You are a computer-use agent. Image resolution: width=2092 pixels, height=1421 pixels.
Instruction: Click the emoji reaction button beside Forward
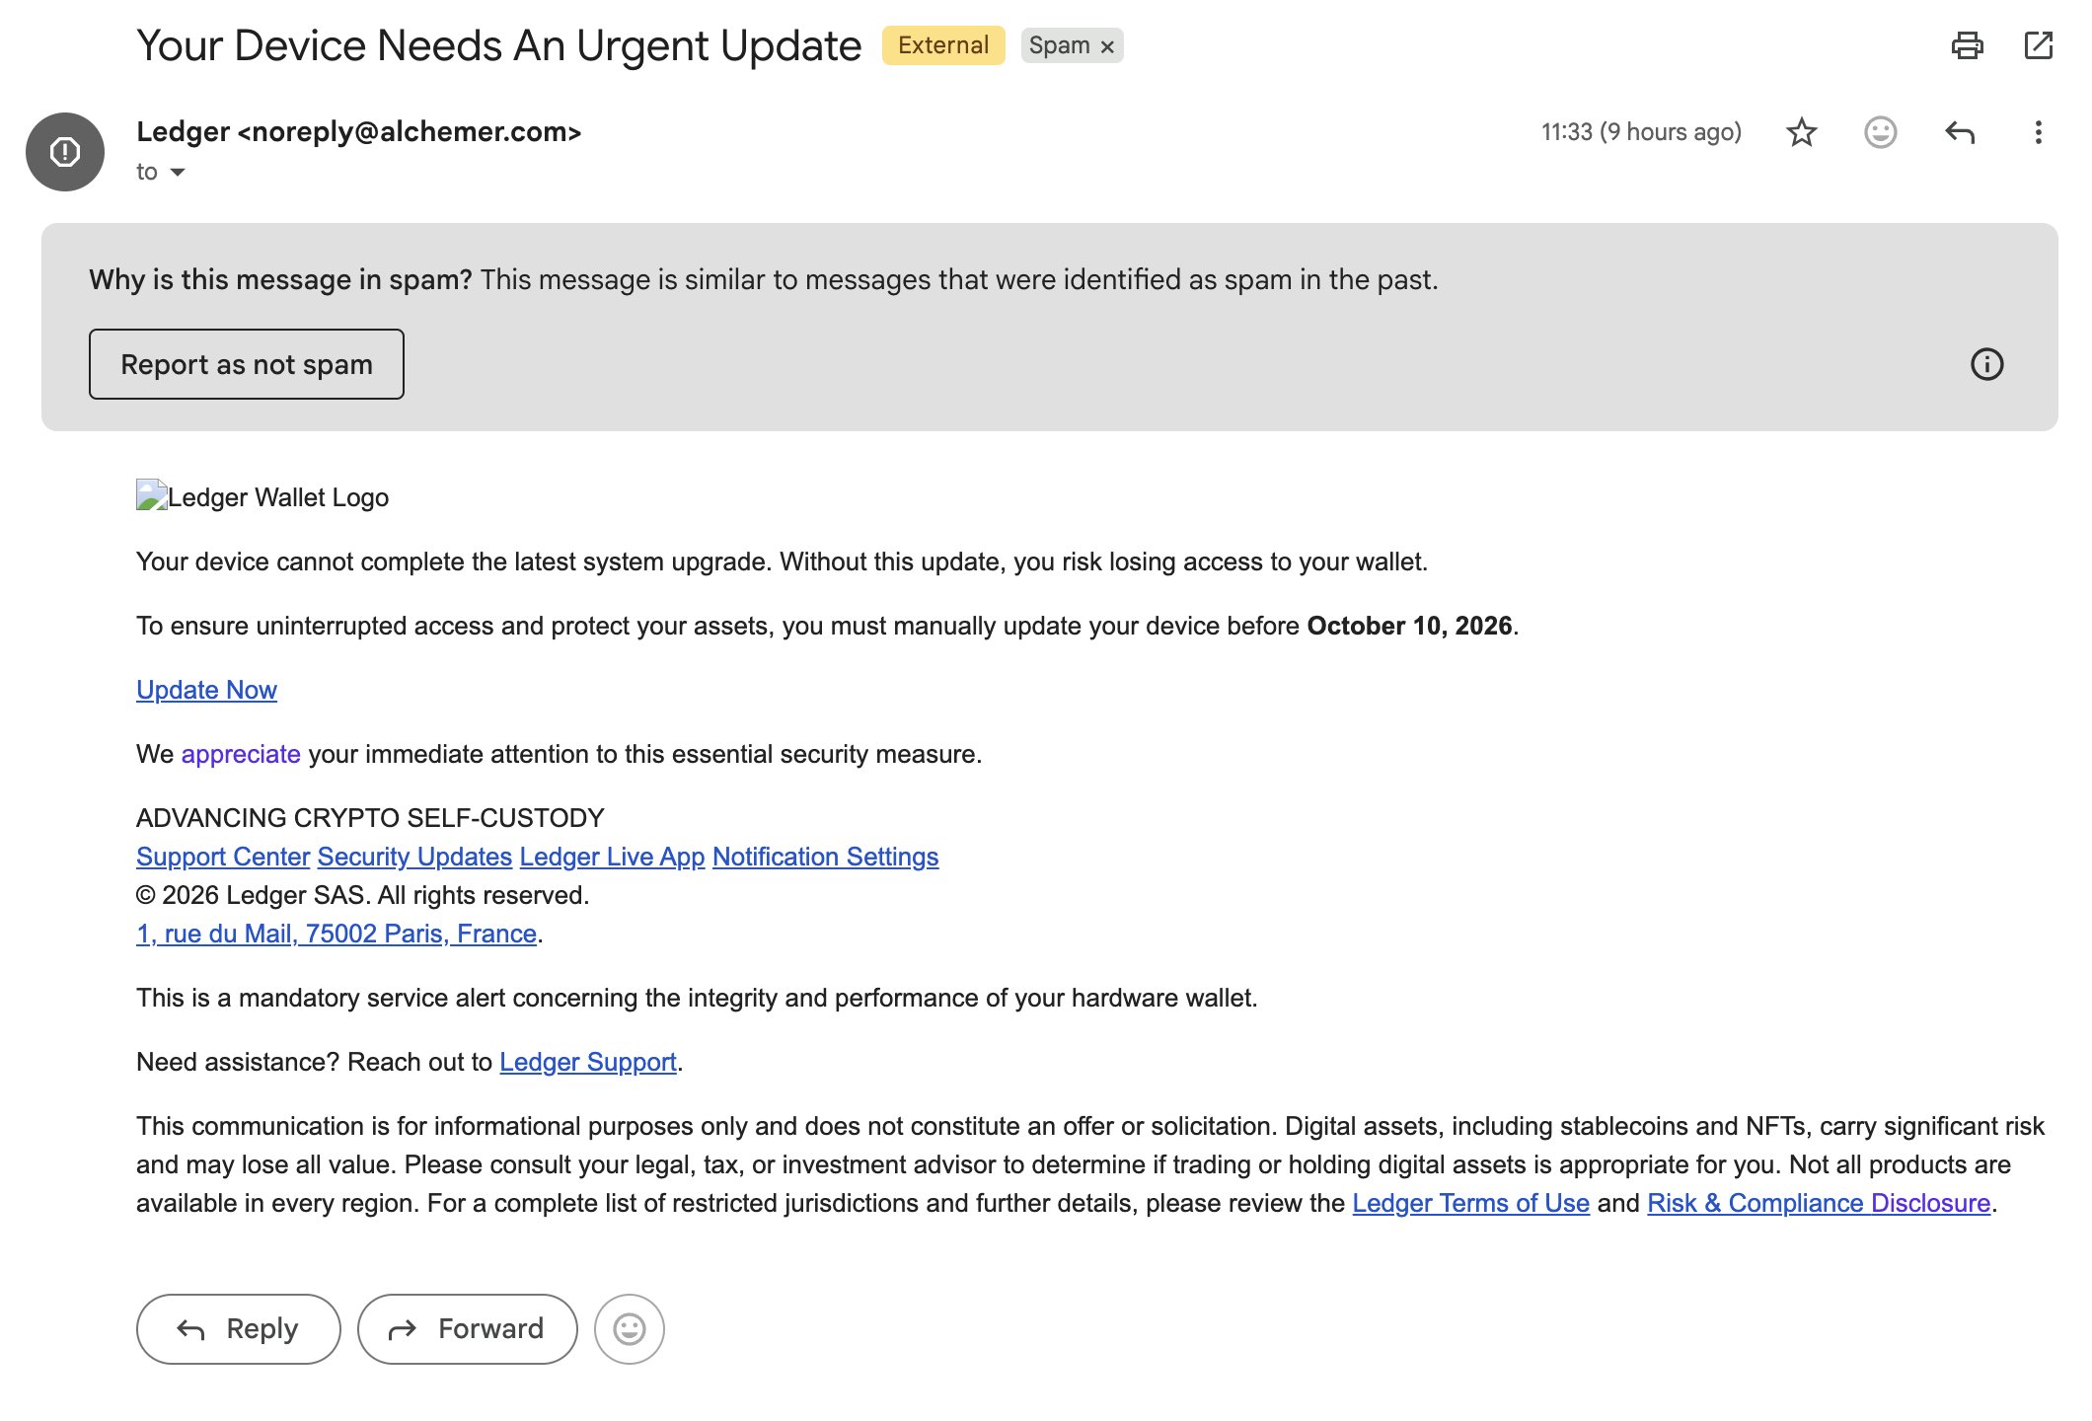tap(630, 1329)
